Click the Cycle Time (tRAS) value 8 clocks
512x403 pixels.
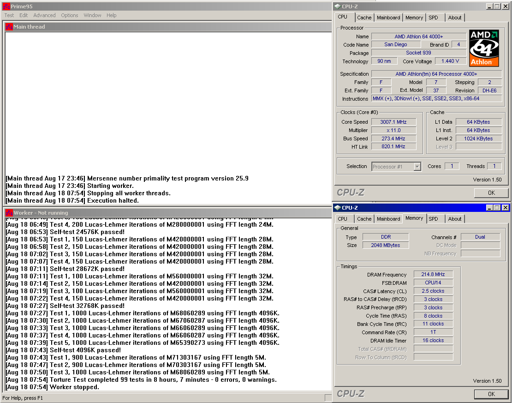coord(433,316)
